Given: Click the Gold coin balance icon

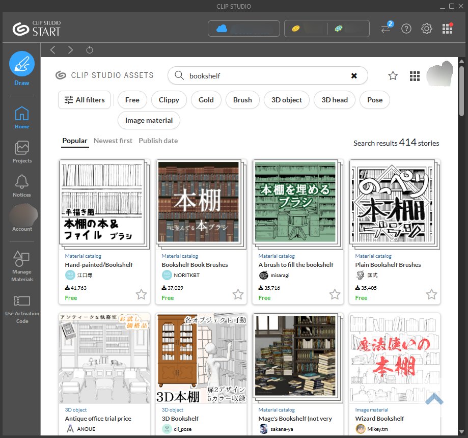Looking at the screenshot, I should 295,29.
